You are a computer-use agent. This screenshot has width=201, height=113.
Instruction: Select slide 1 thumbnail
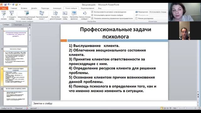pyautogui.click(x=15, y=36)
